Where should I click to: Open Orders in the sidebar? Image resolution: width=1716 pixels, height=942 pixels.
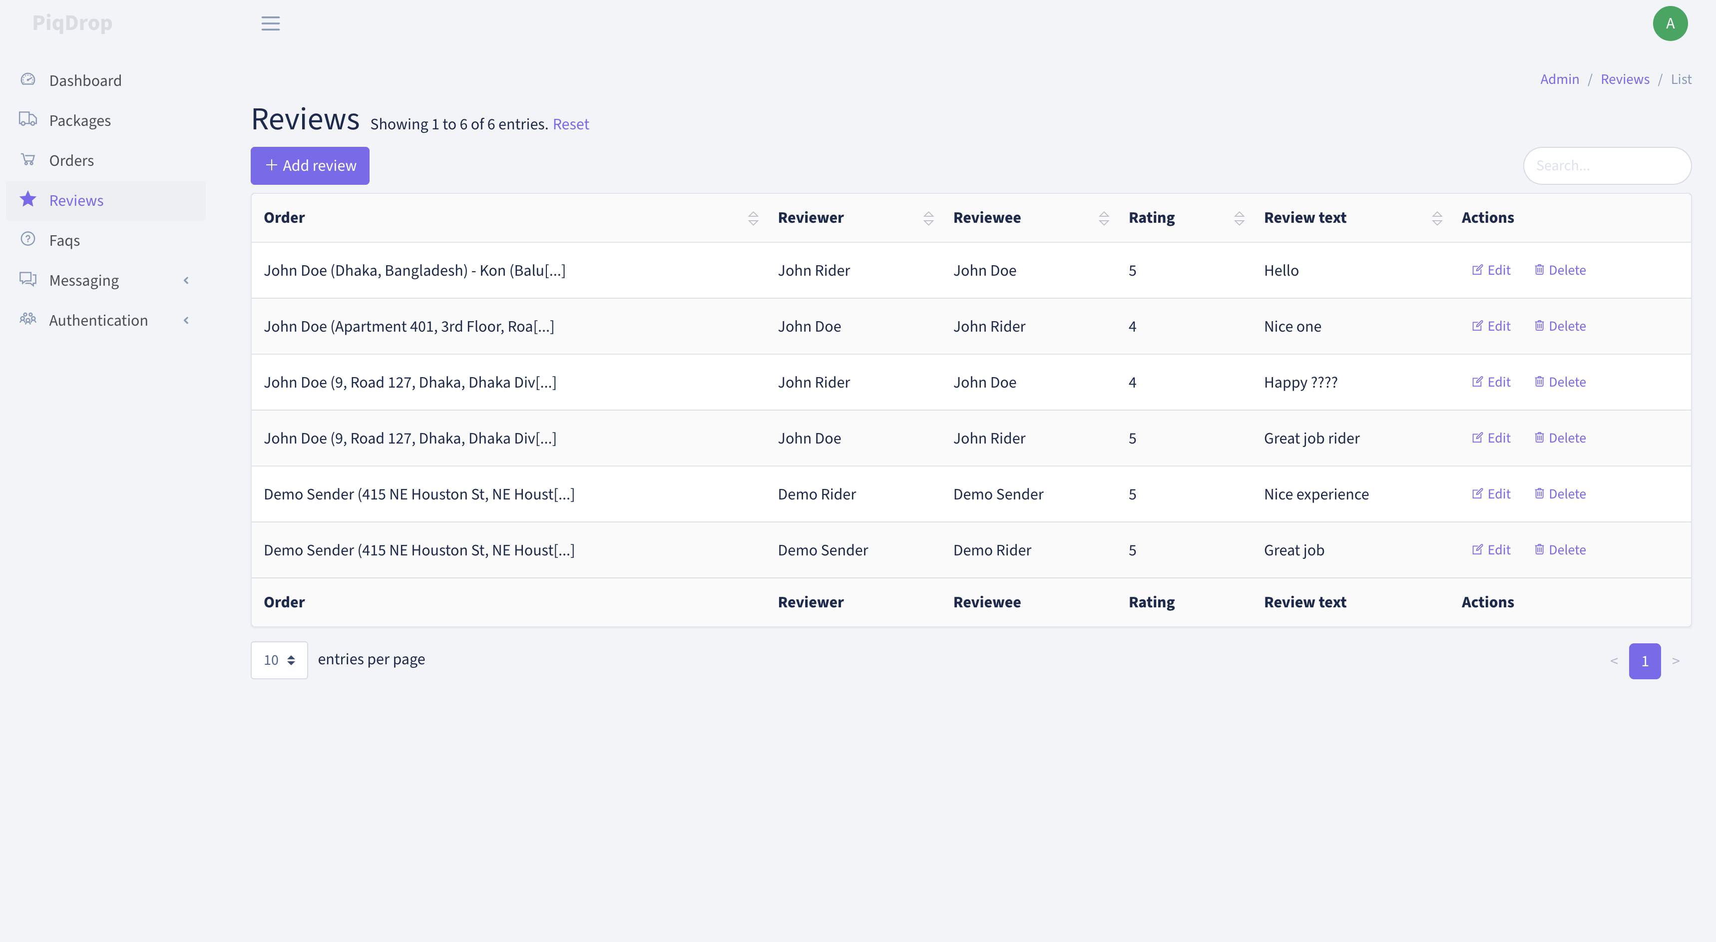click(106, 160)
